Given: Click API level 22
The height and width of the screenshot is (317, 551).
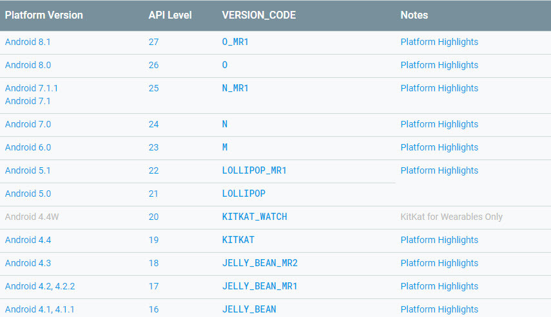Looking at the screenshot, I should point(153,171).
